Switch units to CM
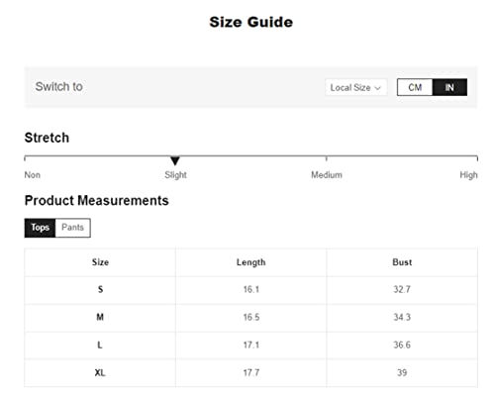 pyautogui.click(x=415, y=87)
